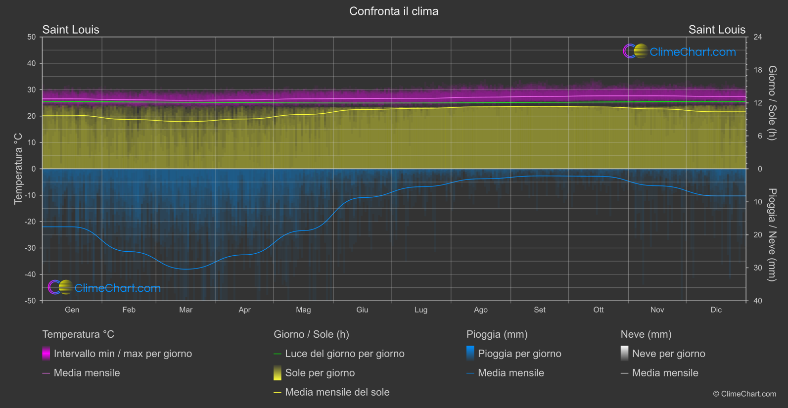Click the 'Gen' month label

coord(72,310)
